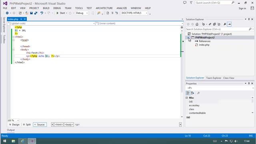Click the <html> tag navigator breadcrumb

pos(59,124)
